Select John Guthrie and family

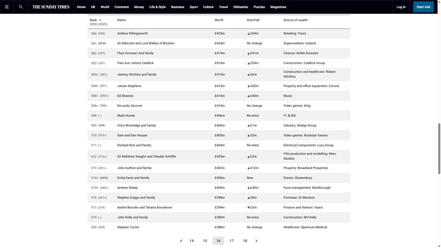pyautogui.click(x=135, y=168)
